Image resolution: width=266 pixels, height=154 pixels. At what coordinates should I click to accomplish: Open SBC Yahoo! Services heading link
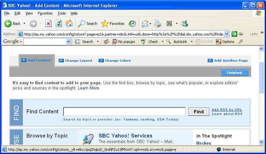click(x=125, y=136)
